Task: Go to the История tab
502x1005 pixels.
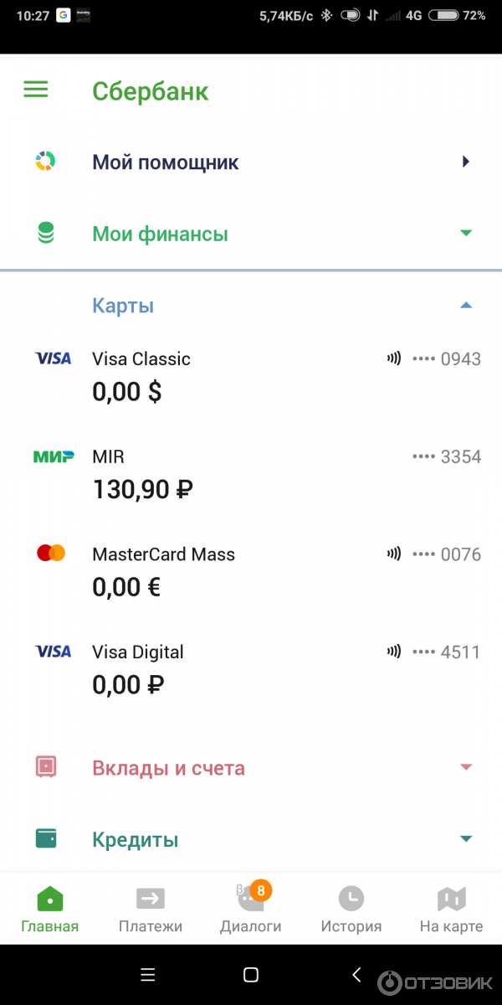Action: point(351,909)
